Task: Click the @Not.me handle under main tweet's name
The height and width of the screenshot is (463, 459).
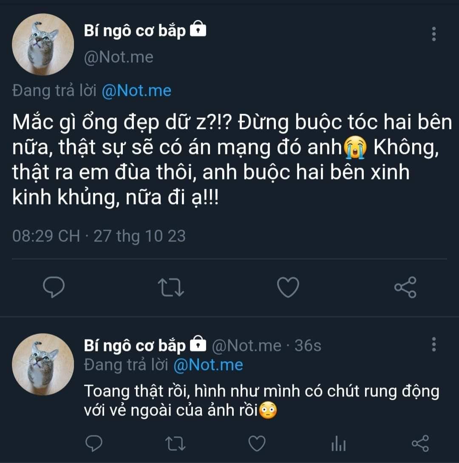Action: point(118,57)
